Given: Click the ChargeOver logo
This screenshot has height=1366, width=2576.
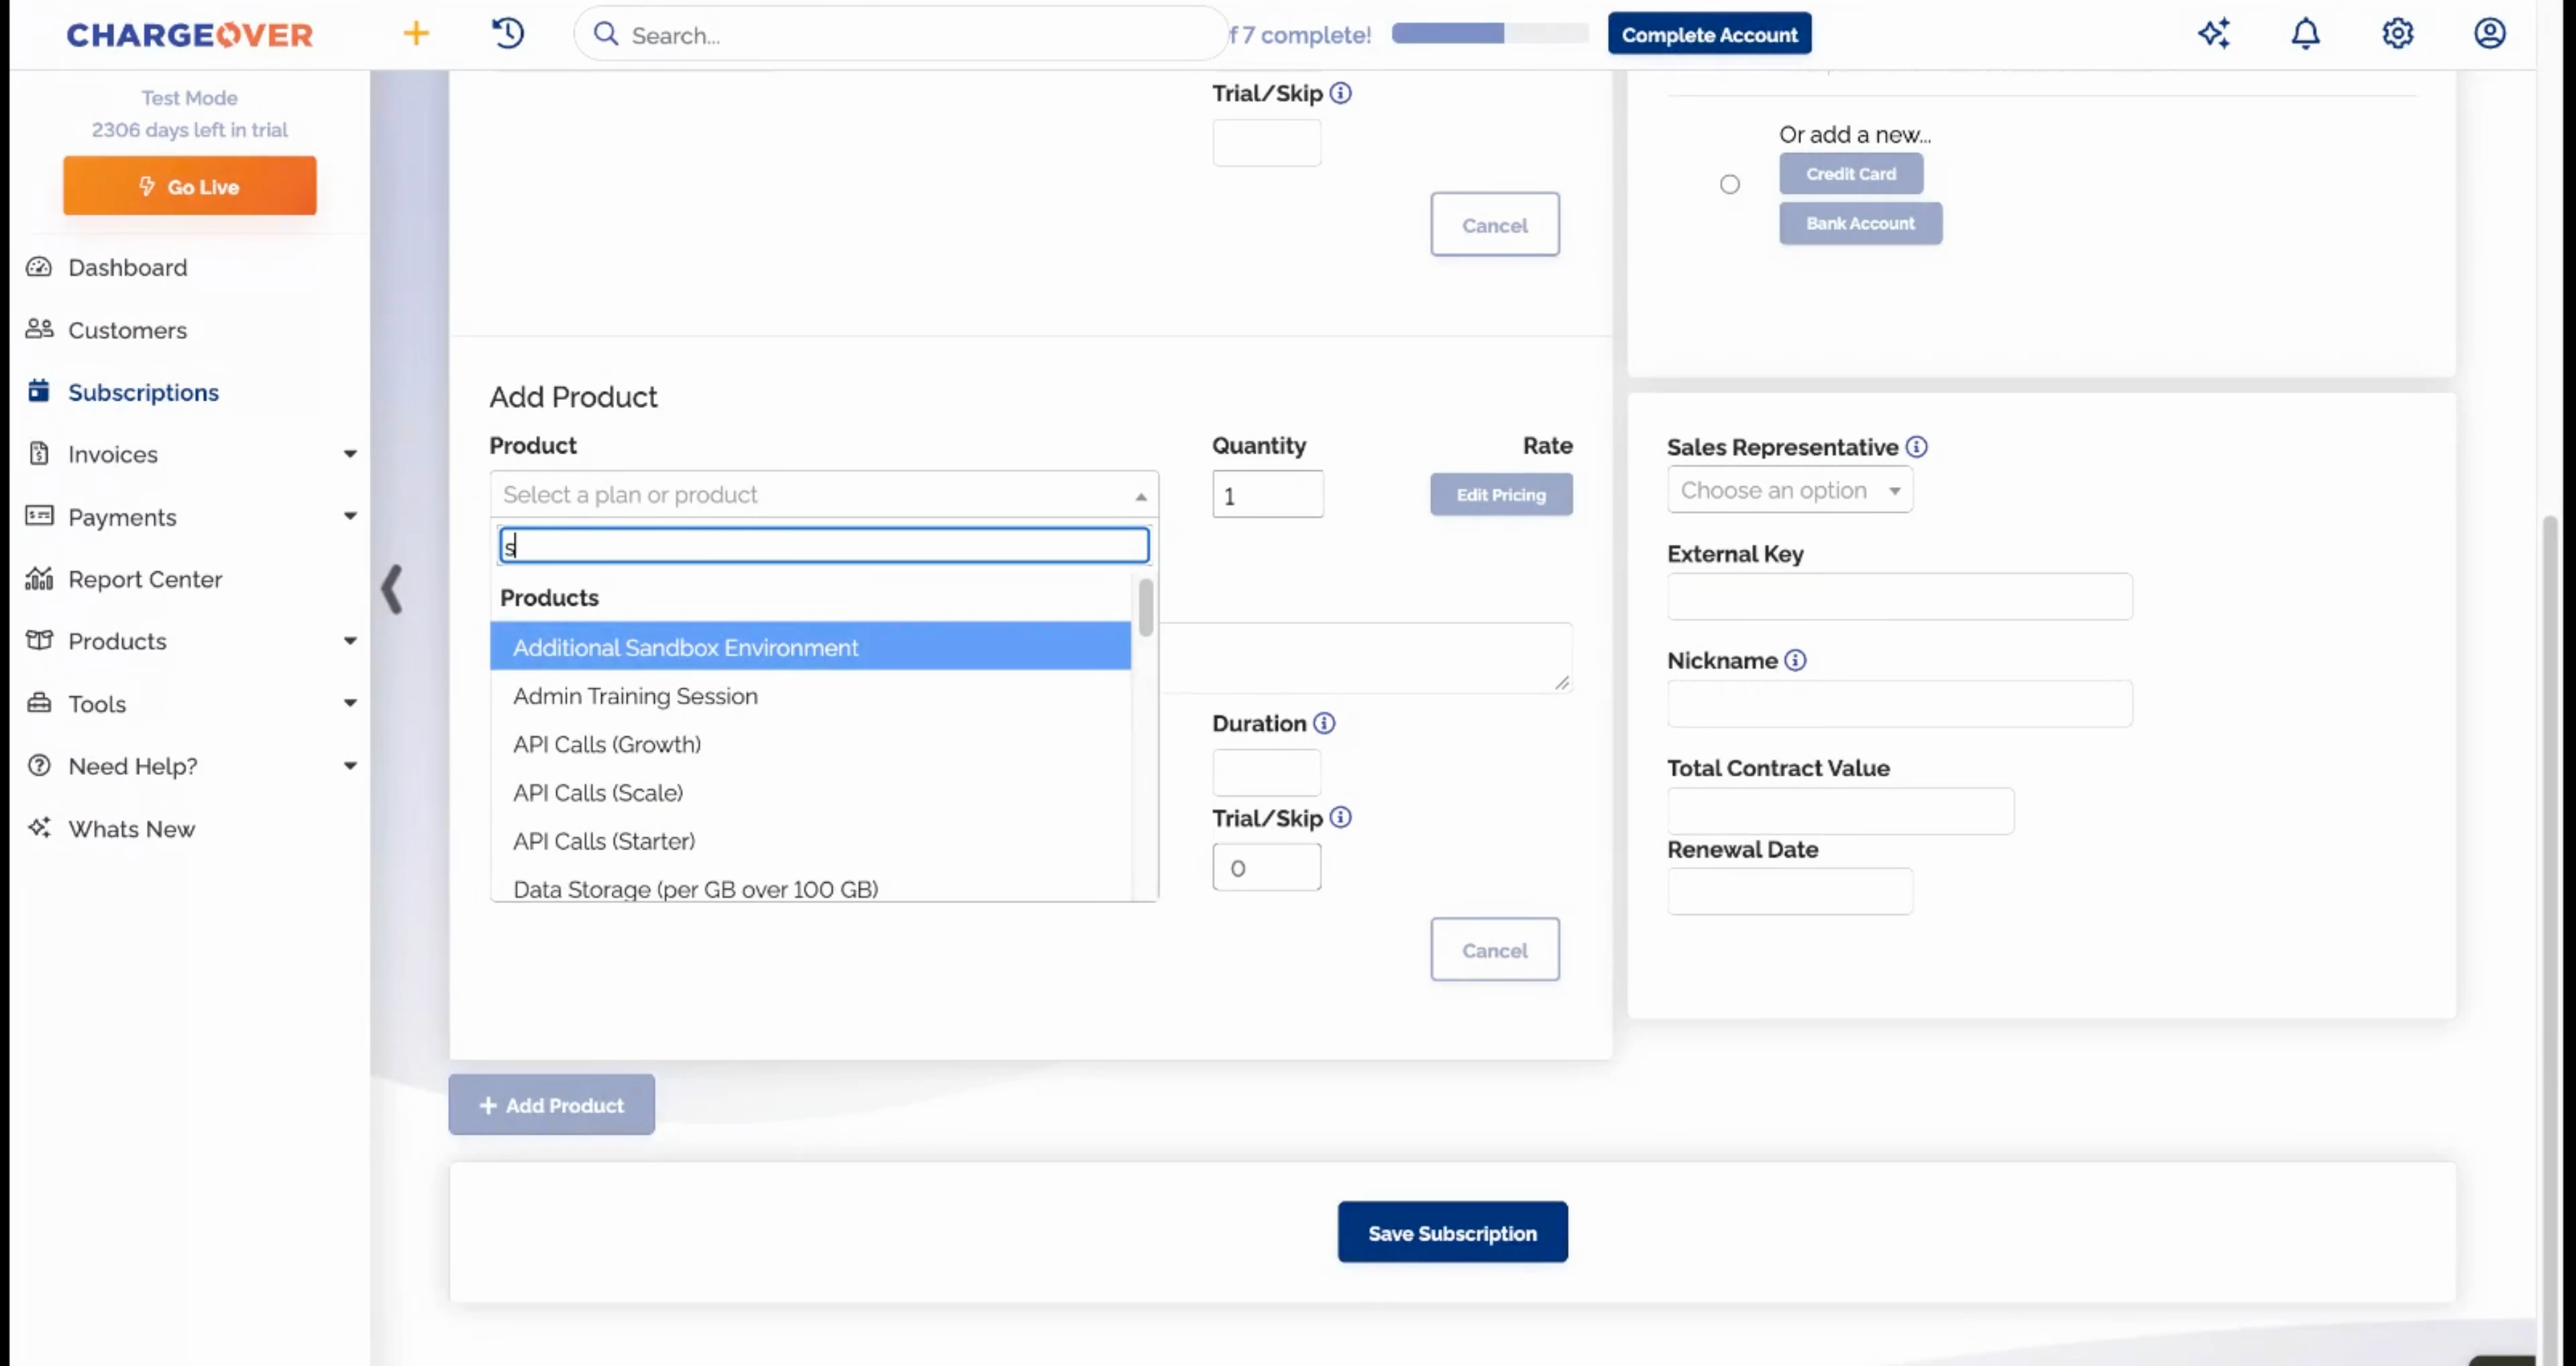Looking at the screenshot, I should [190, 35].
